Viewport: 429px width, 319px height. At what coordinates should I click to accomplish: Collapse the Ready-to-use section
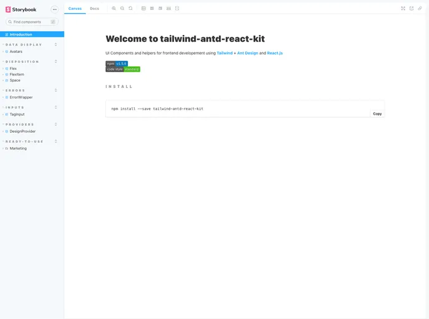tap(24, 141)
